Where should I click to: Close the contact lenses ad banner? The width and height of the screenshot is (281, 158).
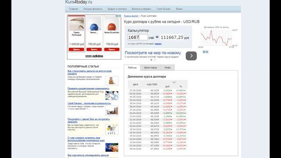click(x=207, y=52)
